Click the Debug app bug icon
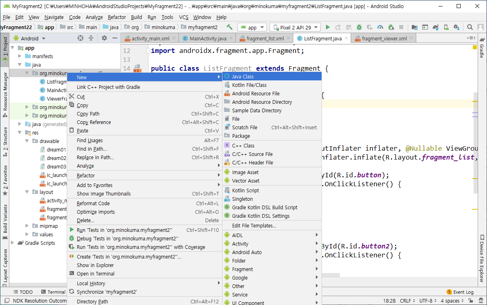 click(x=359, y=27)
